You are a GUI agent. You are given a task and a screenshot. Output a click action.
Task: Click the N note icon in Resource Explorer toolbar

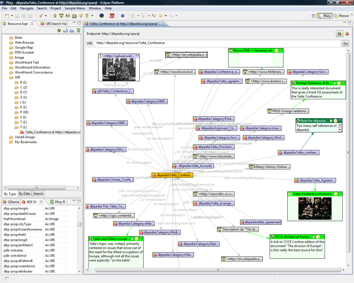pyautogui.click(x=59, y=30)
